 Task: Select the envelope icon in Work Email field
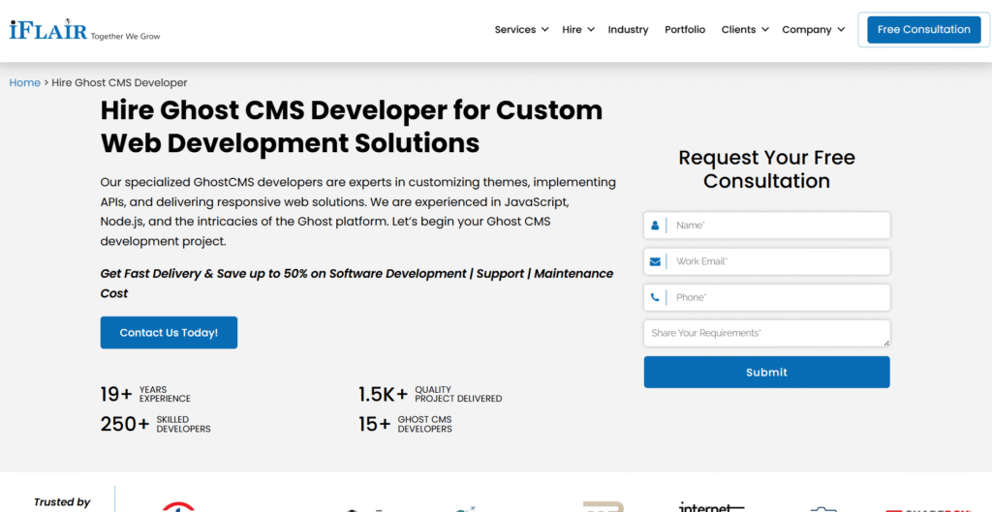(655, 261)
